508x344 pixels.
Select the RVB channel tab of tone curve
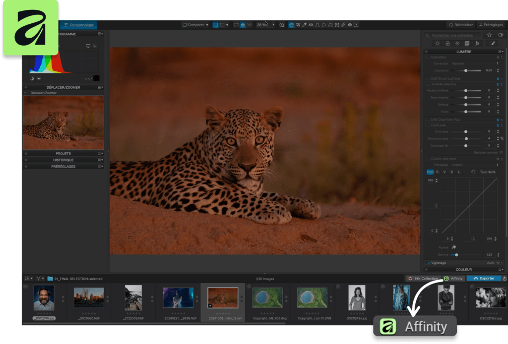430,172
